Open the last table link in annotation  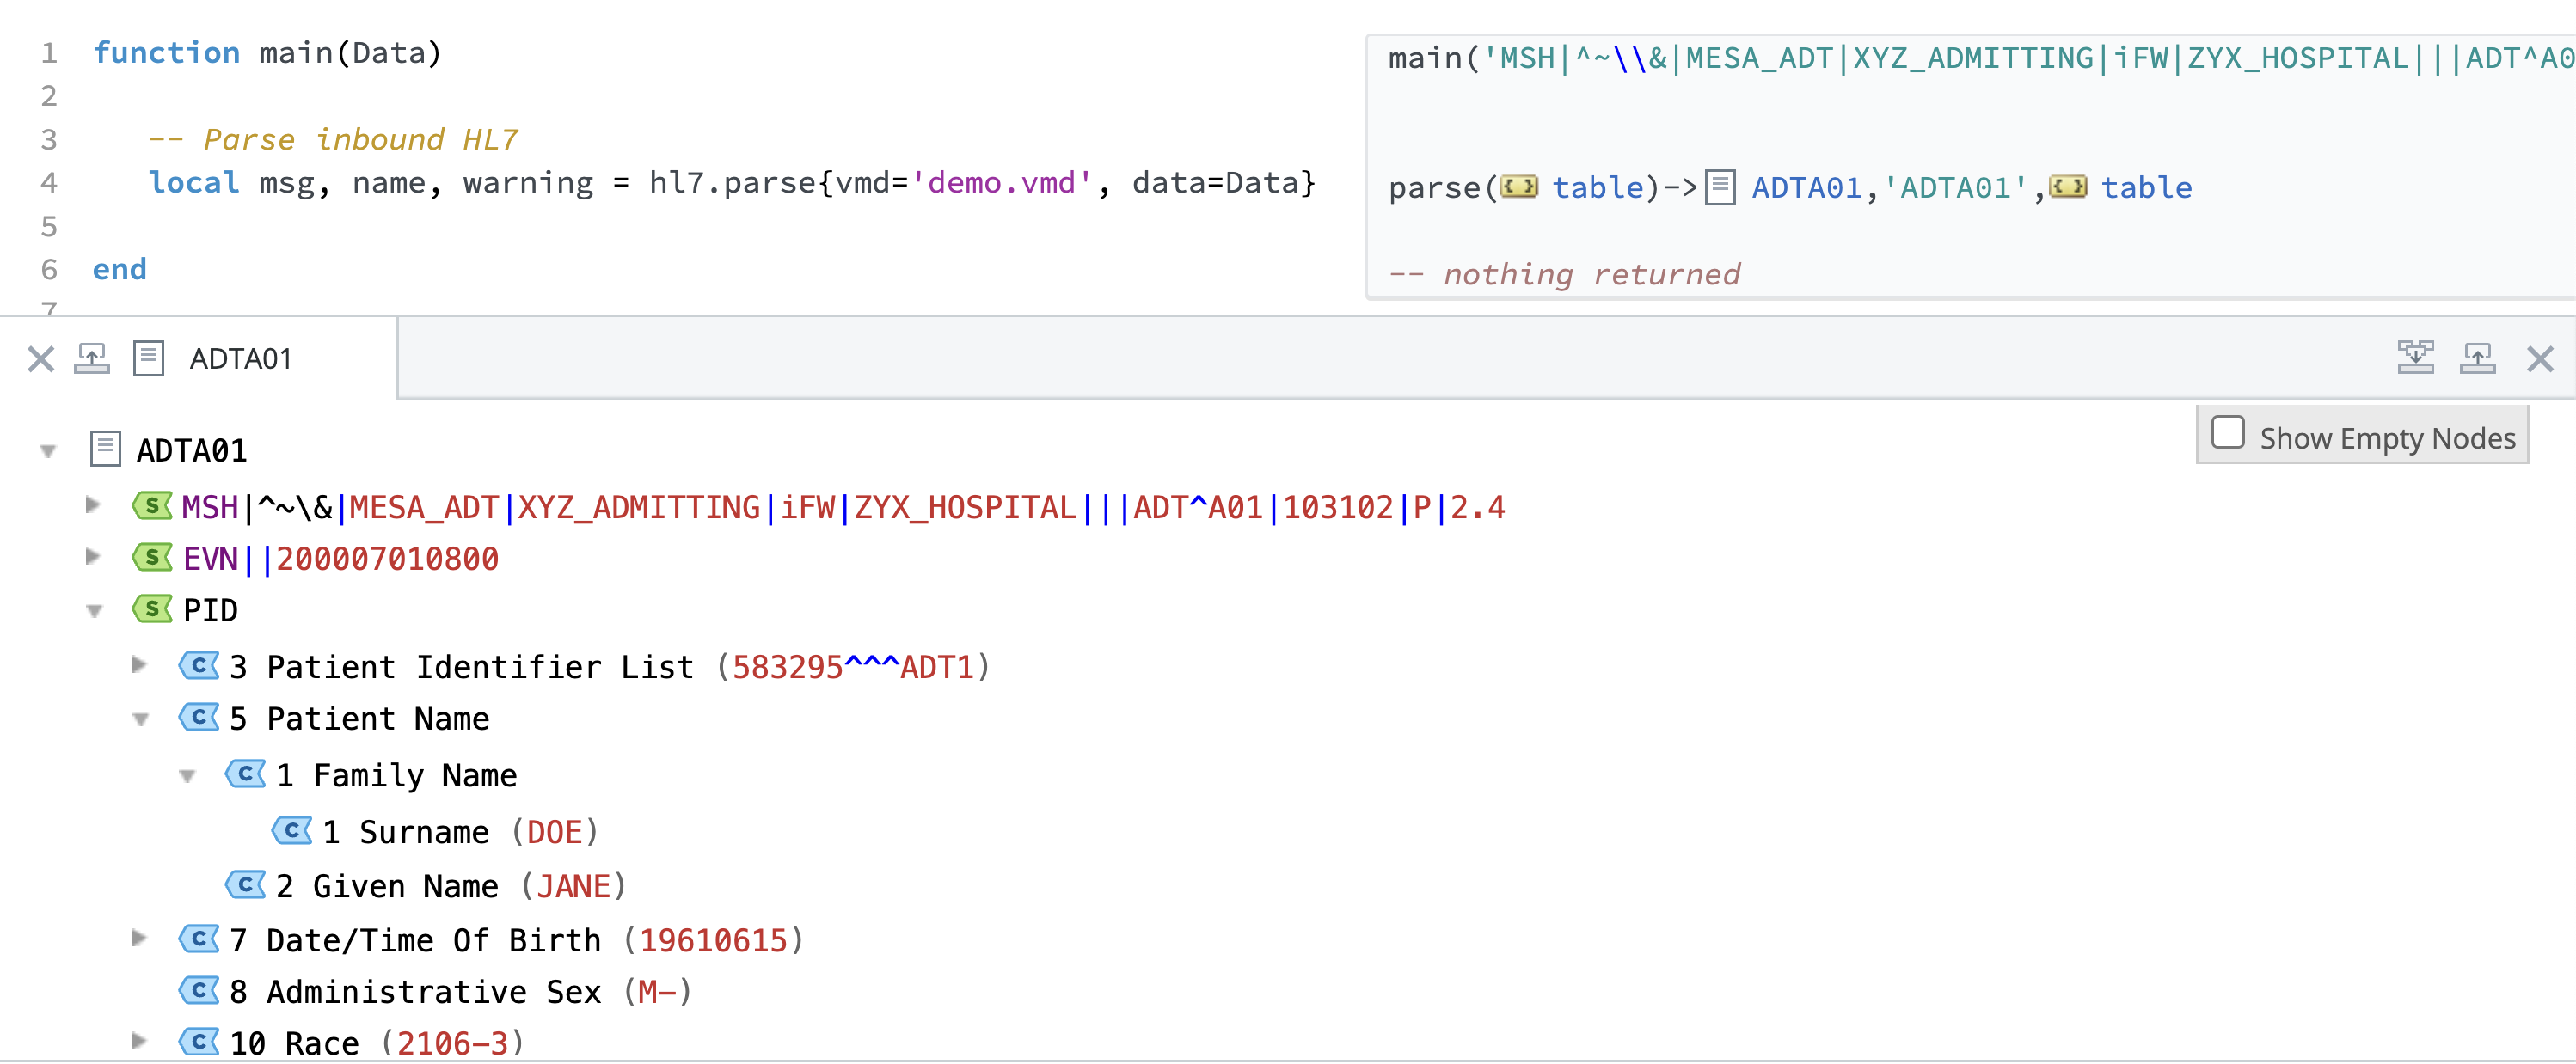tap(2147, 188)
